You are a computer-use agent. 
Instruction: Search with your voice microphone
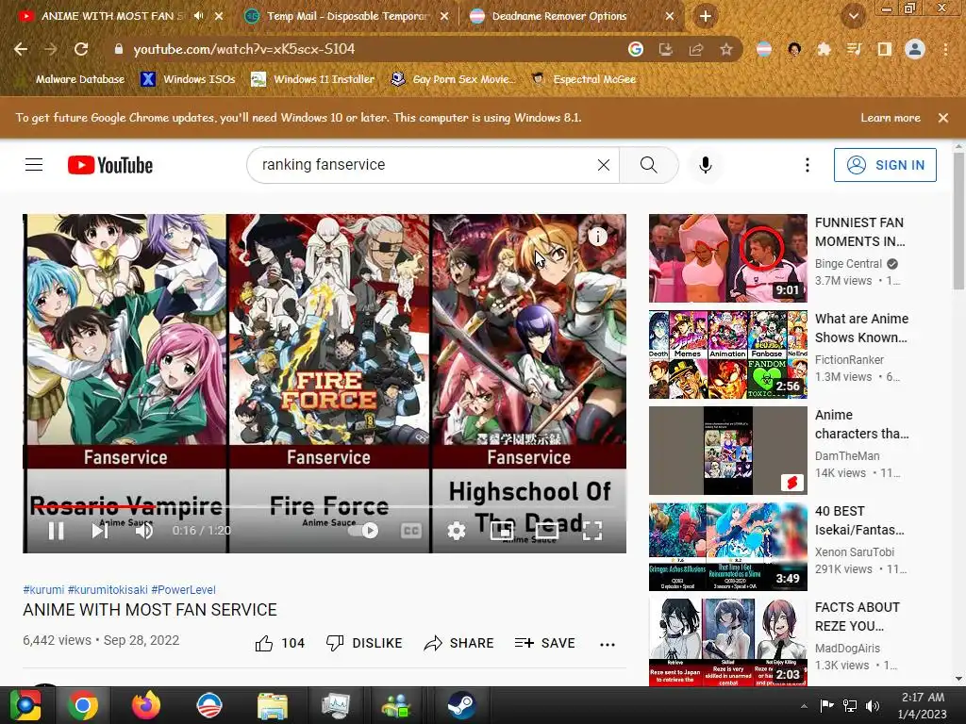click(706, 164)
